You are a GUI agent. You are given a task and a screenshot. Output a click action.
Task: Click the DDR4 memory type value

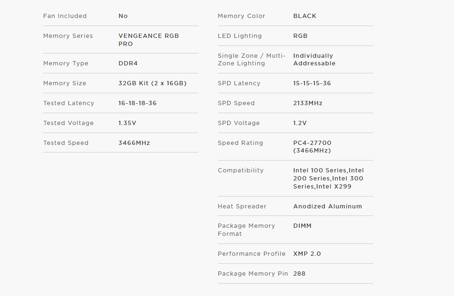click(128, 63)
